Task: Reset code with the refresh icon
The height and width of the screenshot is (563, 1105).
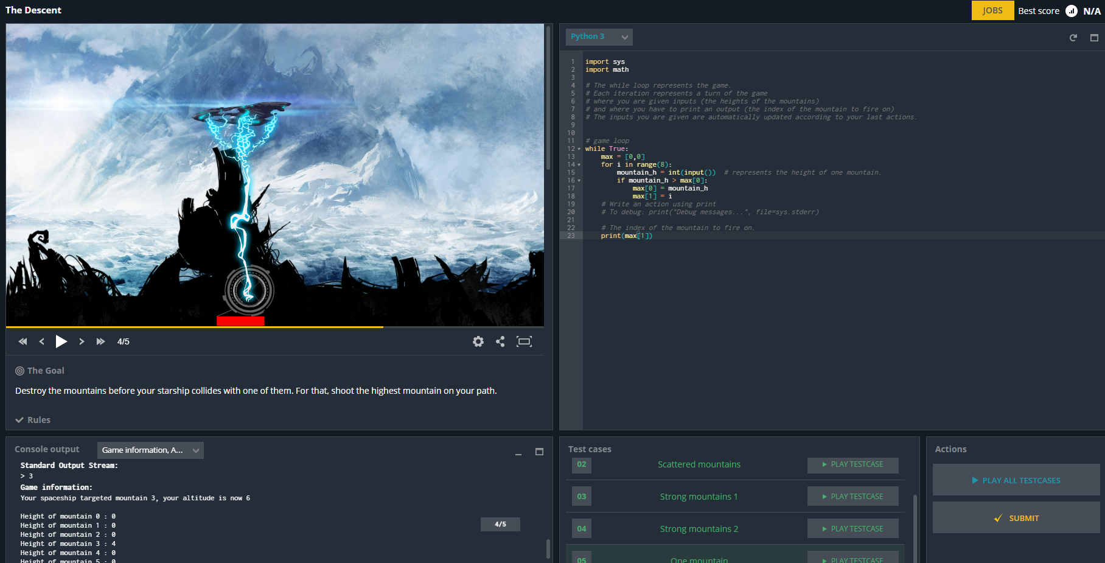Action: 1073,38
